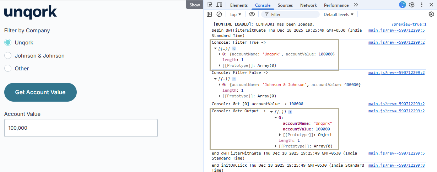The image size is (437, 172).
Task: Open the Performance tab
Action: pos(336,5)
